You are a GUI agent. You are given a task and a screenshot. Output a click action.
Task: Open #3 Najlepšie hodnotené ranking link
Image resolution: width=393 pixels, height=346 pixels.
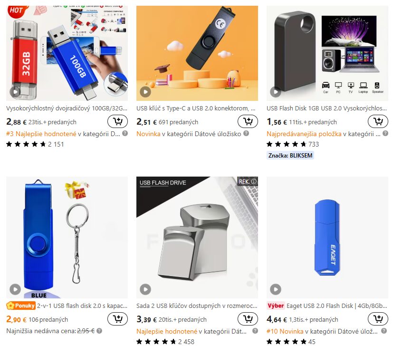pos(41,134)
